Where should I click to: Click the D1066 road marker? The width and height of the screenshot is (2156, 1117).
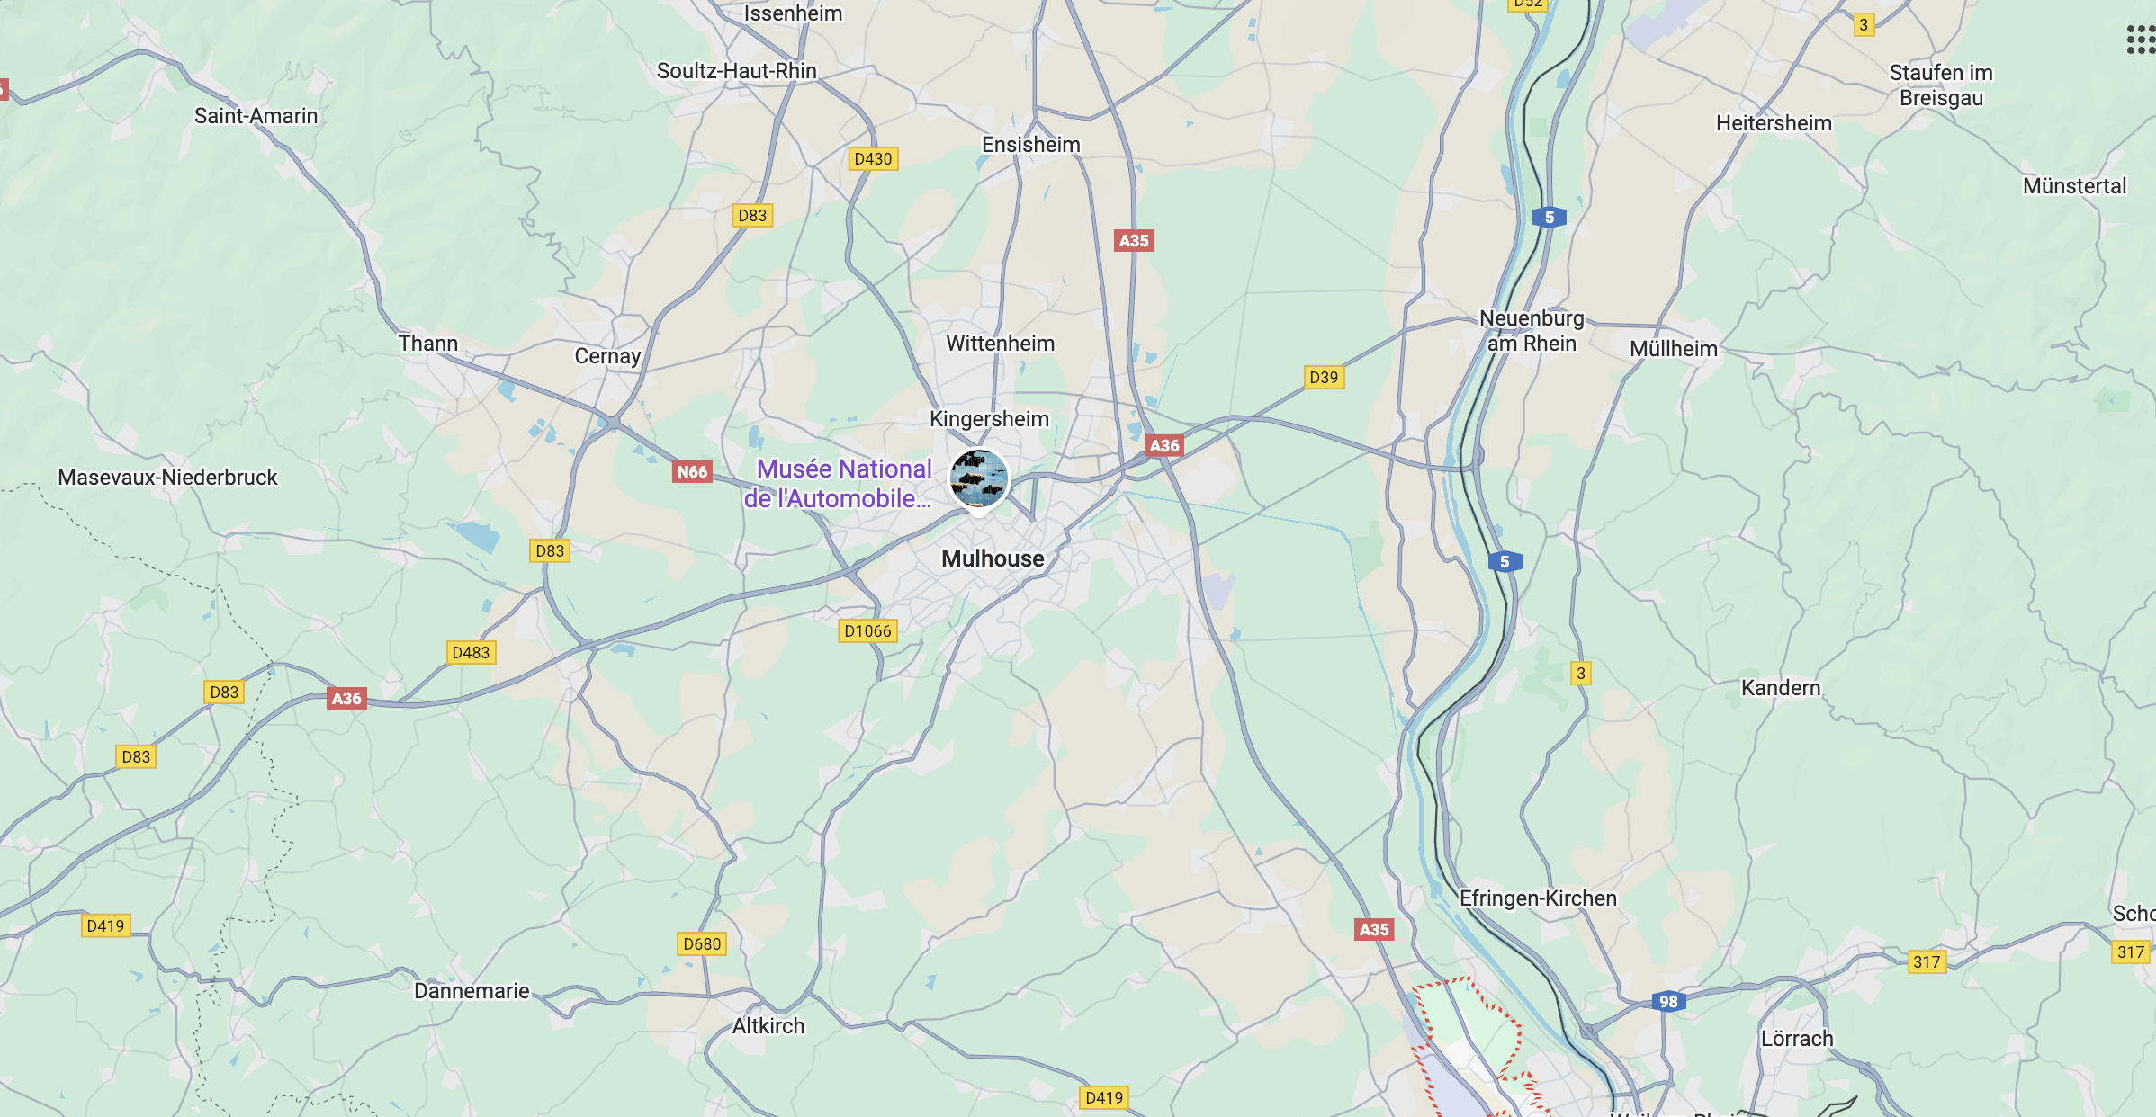pos(867,631)
